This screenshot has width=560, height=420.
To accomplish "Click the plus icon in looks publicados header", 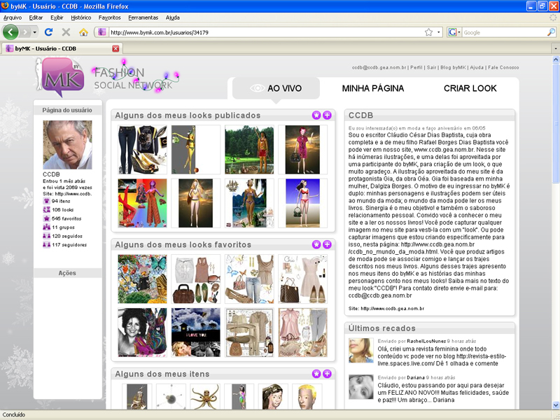I will coord(327,115).
